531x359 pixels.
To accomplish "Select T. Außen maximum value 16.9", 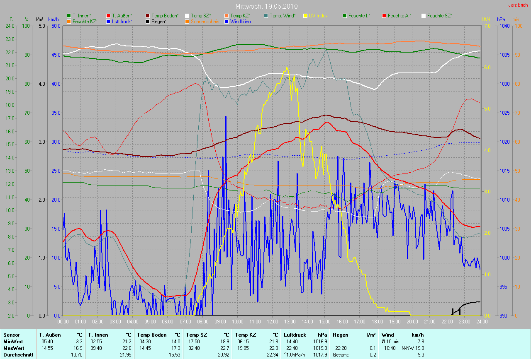I will 78,348.
